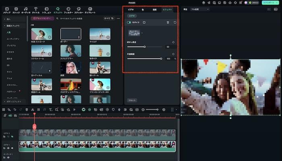Screen dimensions: 282x161
Task: Select ハロウィン in the effects sidebar
Action: [11, 91]
